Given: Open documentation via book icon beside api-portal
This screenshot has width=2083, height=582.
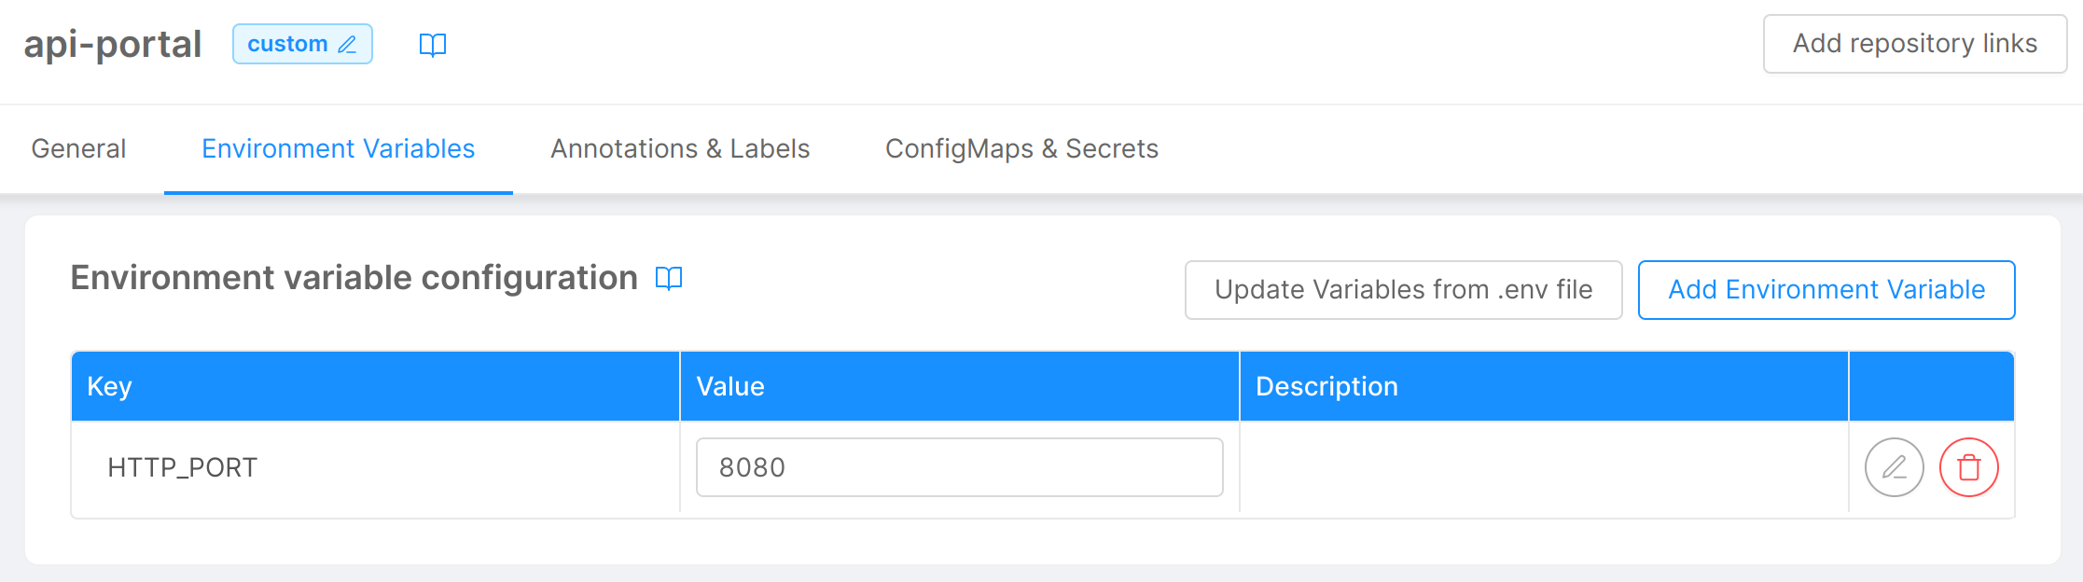Looking at the screenshot, I should [x=433, y=44].
